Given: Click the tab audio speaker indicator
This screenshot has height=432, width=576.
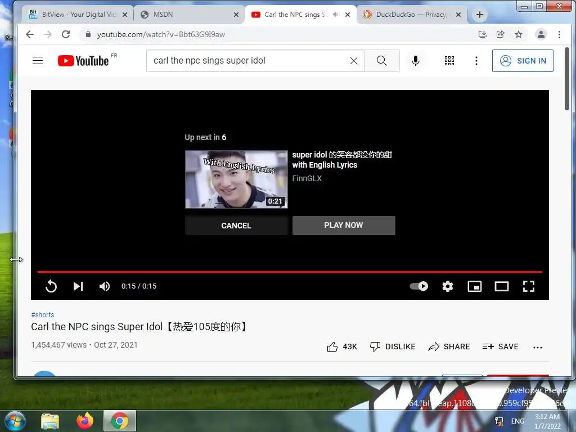Looking at the screenshot, I should 335,15.
